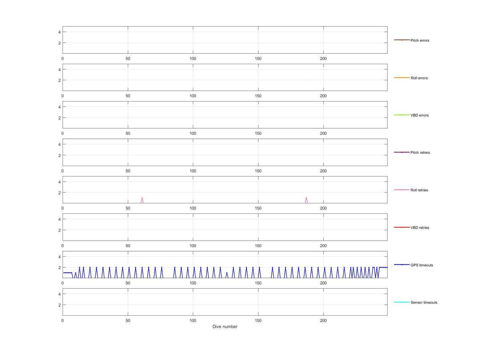Click the "100" tick under Pitch errors plot
The image size is (481, 355).
tap(193, 59)
